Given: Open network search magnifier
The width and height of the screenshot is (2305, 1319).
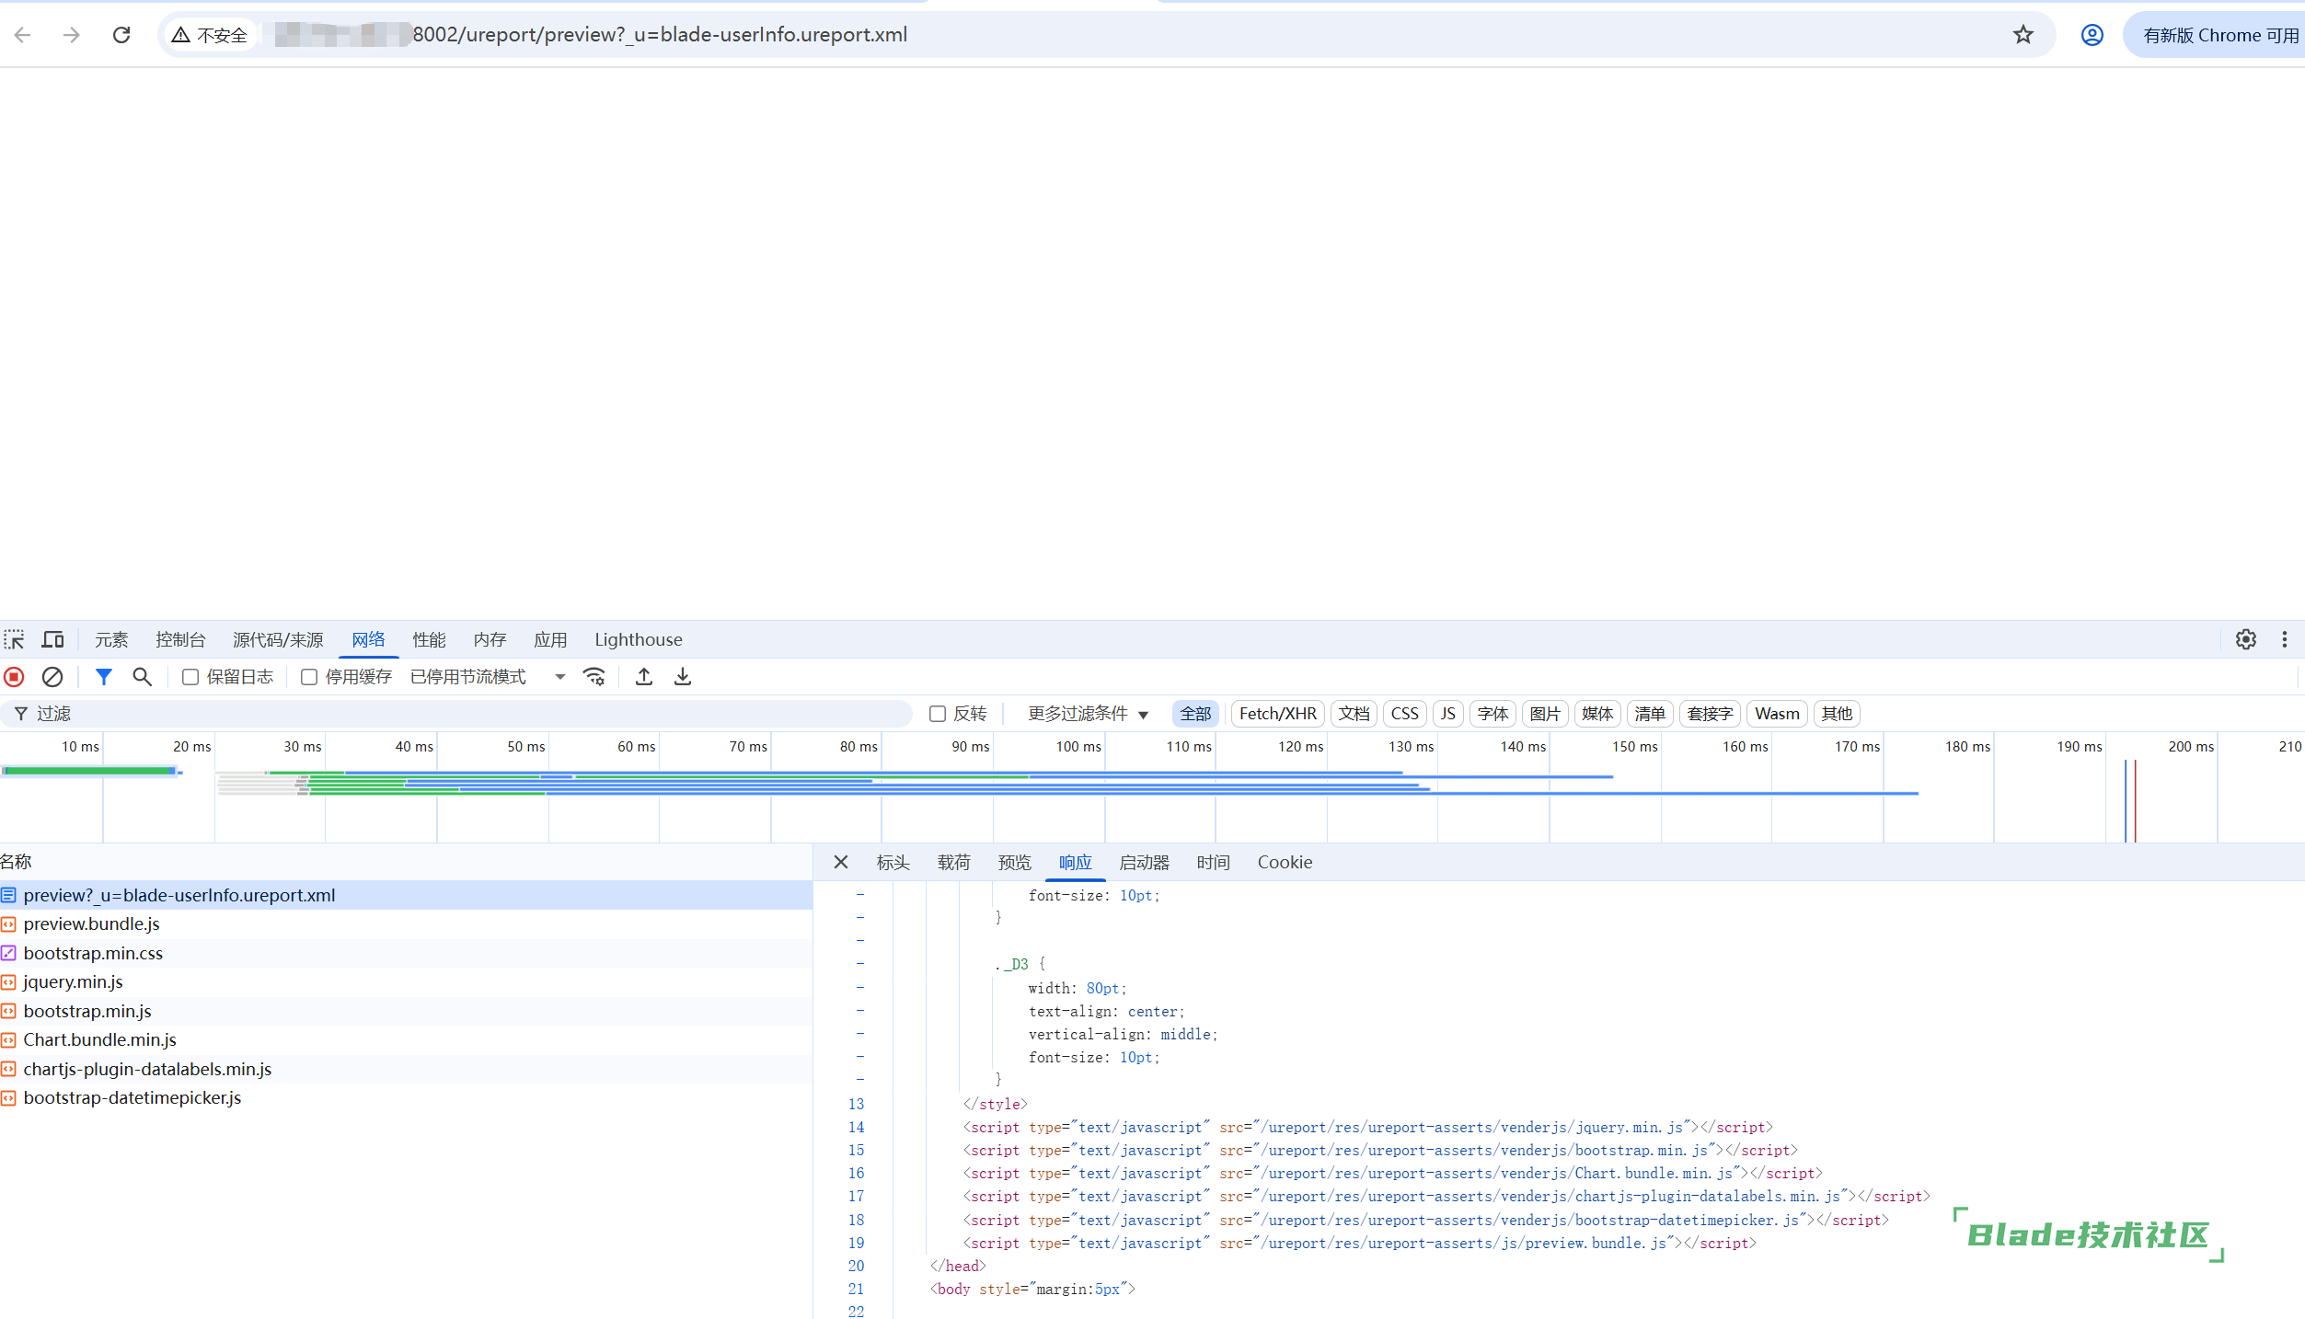Looking at the screenshot, I should pos(142,677).
